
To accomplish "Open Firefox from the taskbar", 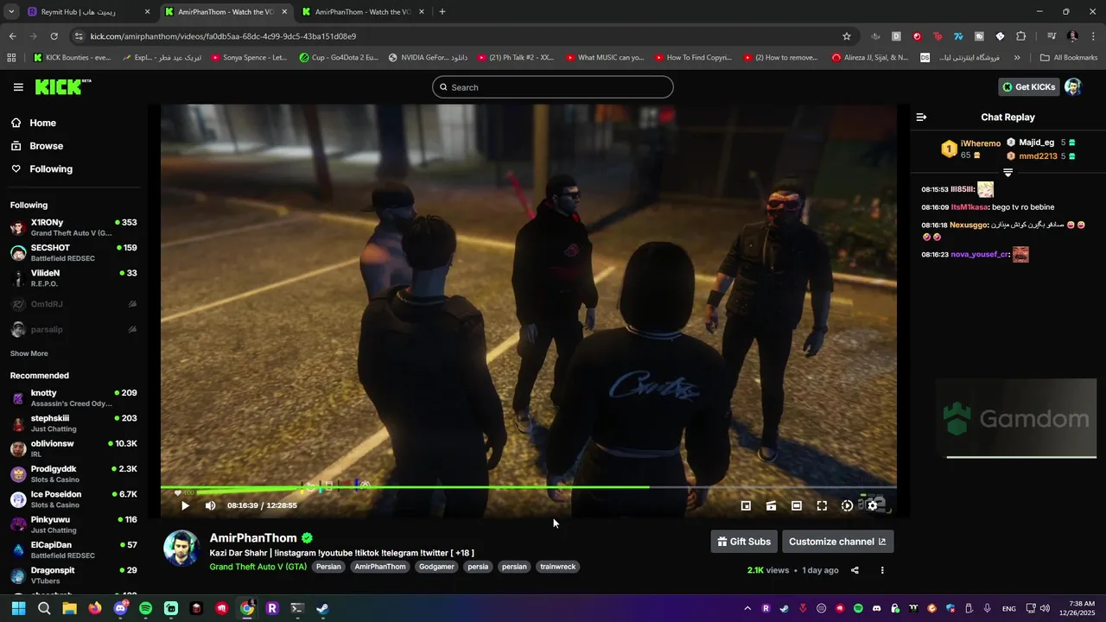I will [95, 608].
